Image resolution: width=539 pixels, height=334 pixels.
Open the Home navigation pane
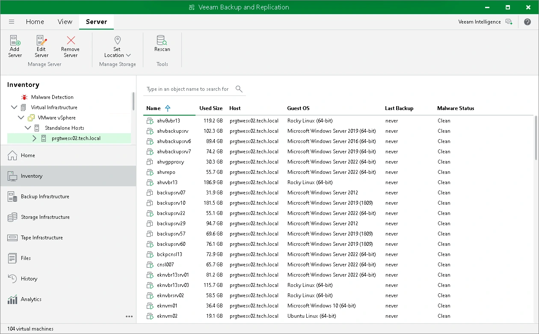(x=68, y=155)
